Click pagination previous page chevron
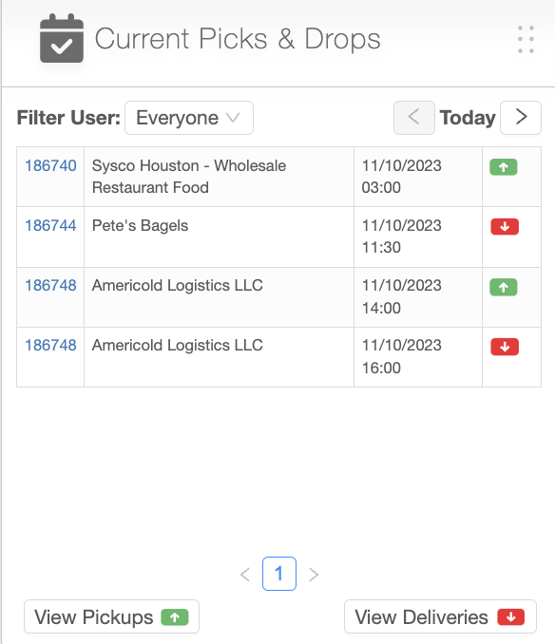 click(245, 574)
